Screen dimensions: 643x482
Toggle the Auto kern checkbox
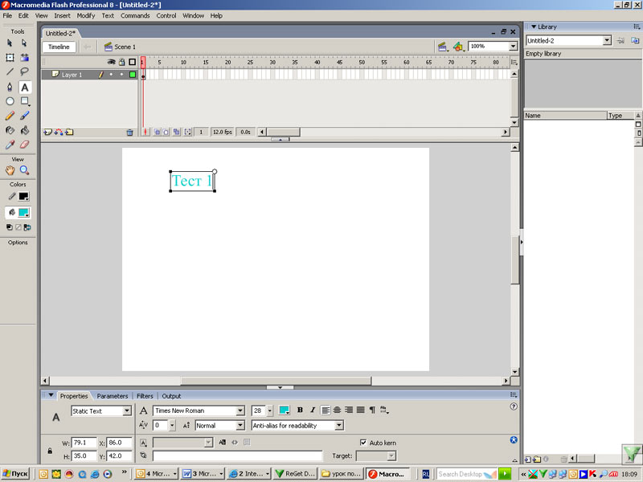point(363,443)
